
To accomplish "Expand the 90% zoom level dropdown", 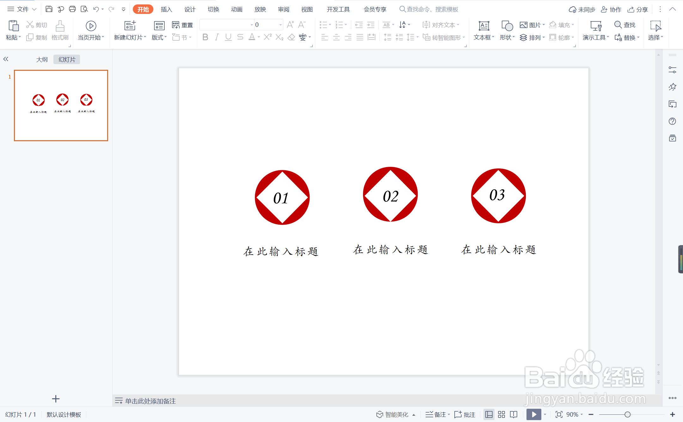I will click(x=581, y=414).
